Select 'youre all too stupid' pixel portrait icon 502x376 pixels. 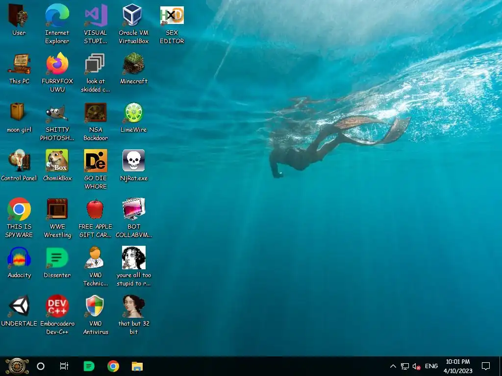pos(133,258)
